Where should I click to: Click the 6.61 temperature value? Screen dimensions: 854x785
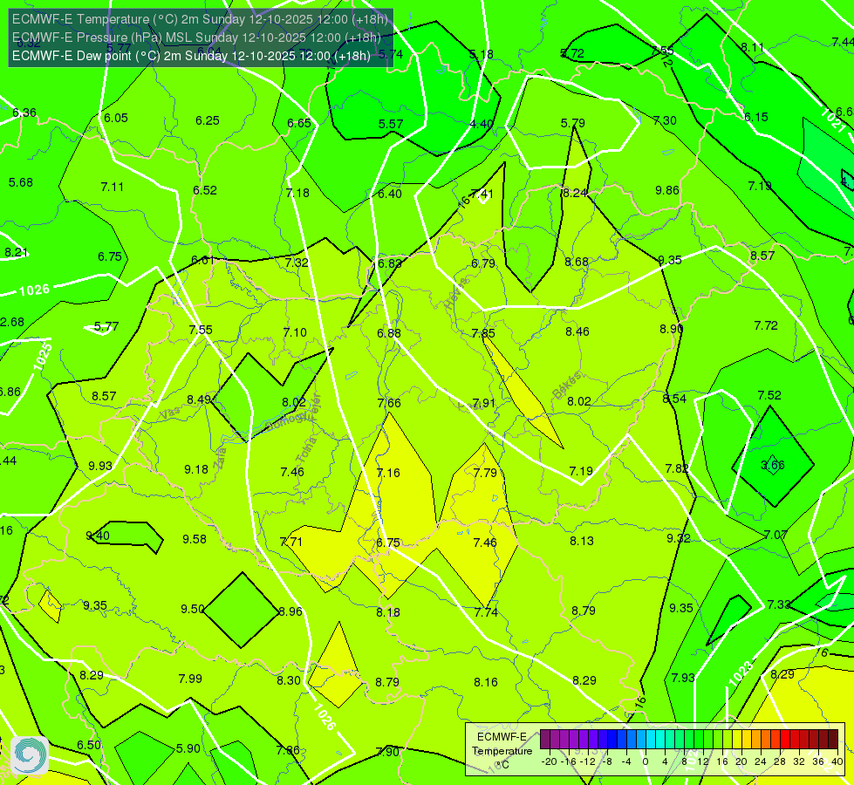click(x=203, y=260)
